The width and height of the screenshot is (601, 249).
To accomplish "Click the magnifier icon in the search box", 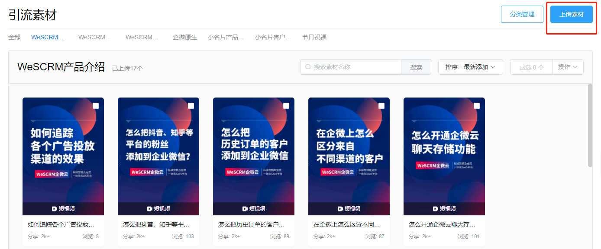I will coord(308,67).
